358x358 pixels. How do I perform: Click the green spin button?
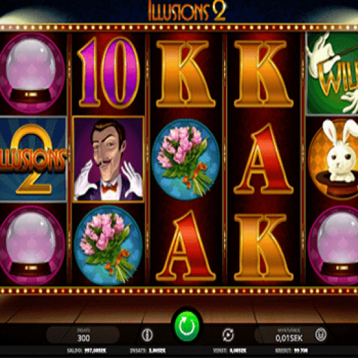click(x=187, y=326)
